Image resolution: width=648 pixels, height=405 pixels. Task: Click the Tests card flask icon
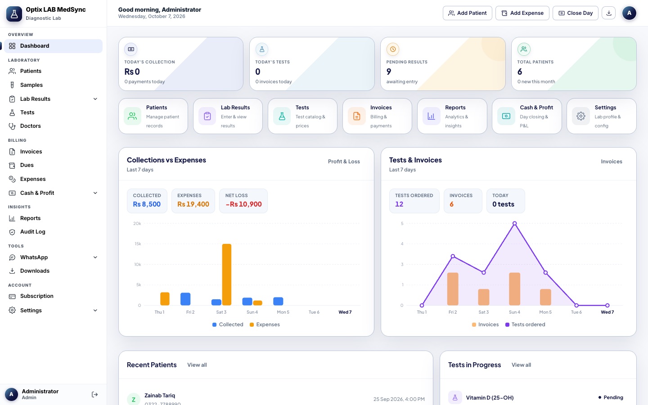(x=282, y=116)
